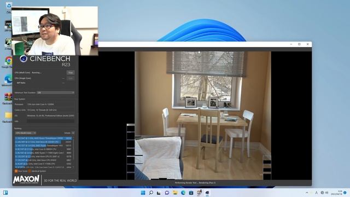Image resolution: width=350 pixels, height=197 pixels.
Task: Click the OS value text
Action: coord(50,115)
